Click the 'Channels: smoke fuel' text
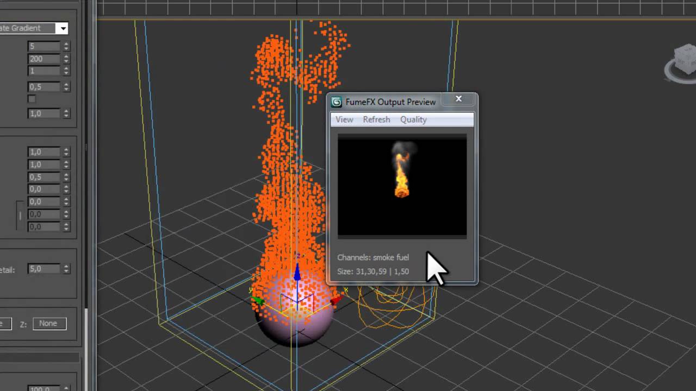Image resolution: width=696 pixels, height=391 pixels. coord(373,257)
